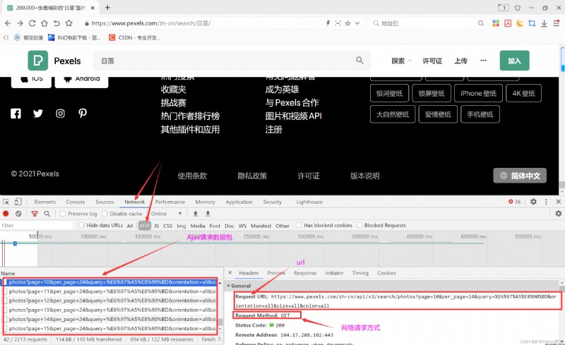565x345 pixels.
Task: Open Pexels Twitter page icon
Action: [x=38, y=114]
